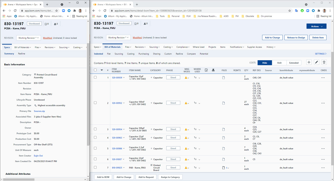
Task: Open the Sources.zip primary file link
Action: 39,111
